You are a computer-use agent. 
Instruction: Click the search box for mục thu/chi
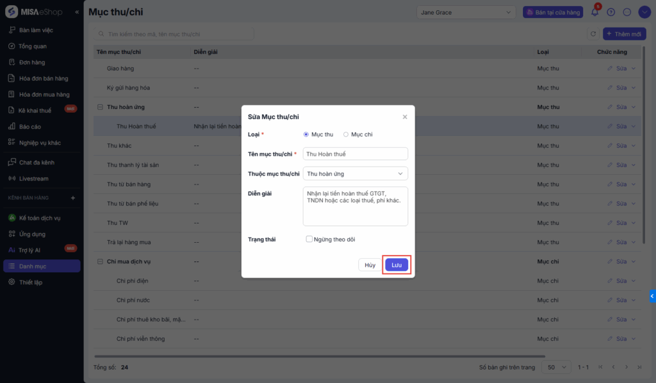click(174, 34)
